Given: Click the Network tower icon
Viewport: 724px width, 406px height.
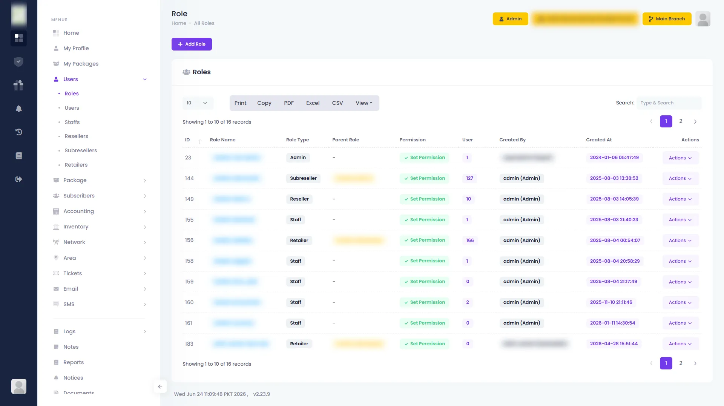Looking at the screenshot, I should (x=56, y=242).
